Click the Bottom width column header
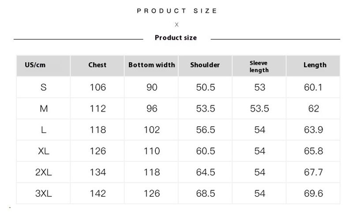Image resolution: width=353 pixels, height=217 pixels. (x=152, y=65)
